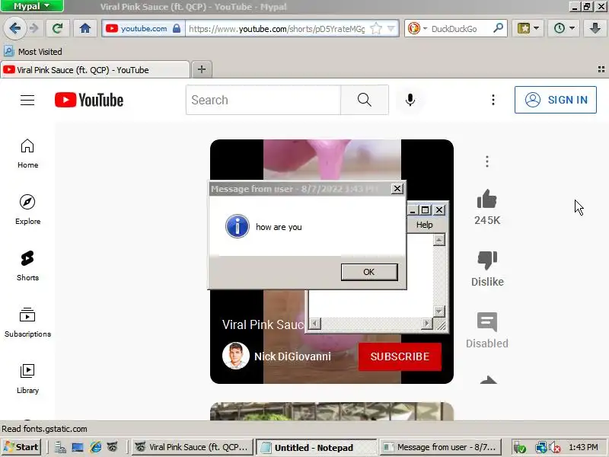Click Notepad's vertical scroll up arrow
609x457 pixels.
pyautogui.click(x=439, y=240)
